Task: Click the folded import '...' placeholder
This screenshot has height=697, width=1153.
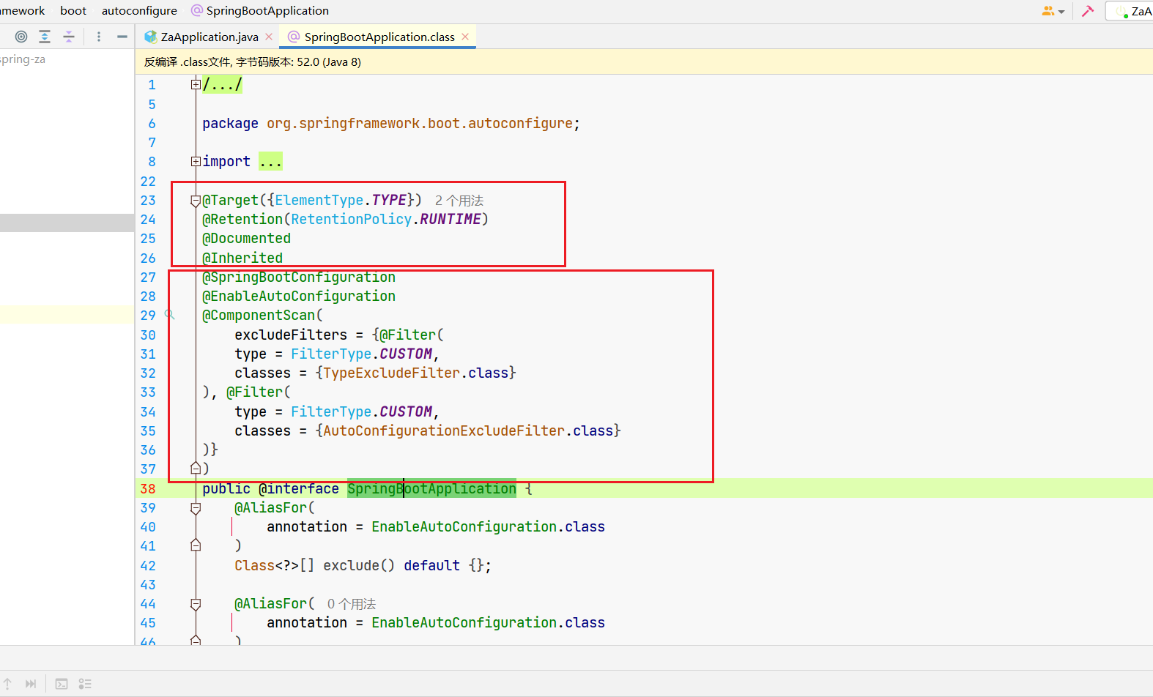Action: [270, 161]
